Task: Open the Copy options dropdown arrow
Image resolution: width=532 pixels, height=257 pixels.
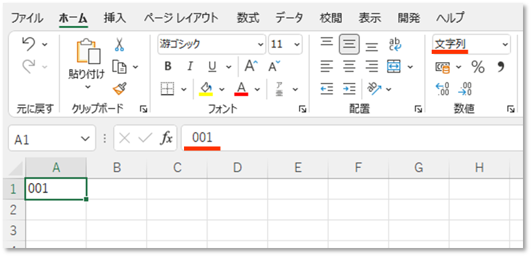Action: click(x=136, y=67)
